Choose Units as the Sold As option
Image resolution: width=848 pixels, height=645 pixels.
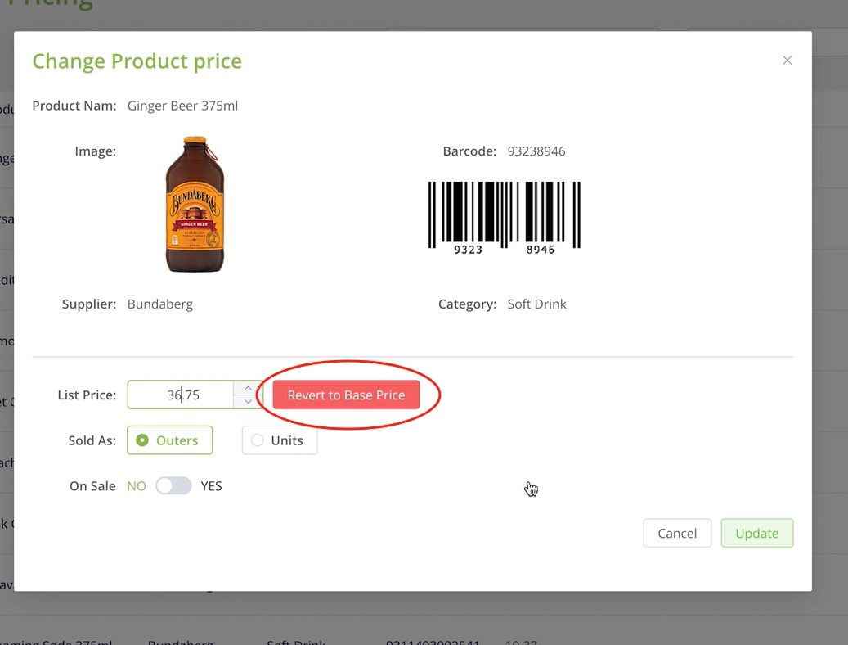point(279,440)
